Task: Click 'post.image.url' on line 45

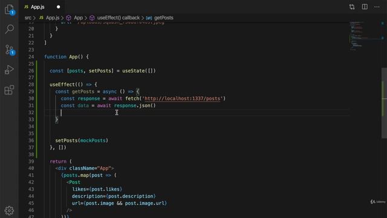Action: (x=145, y=203)
